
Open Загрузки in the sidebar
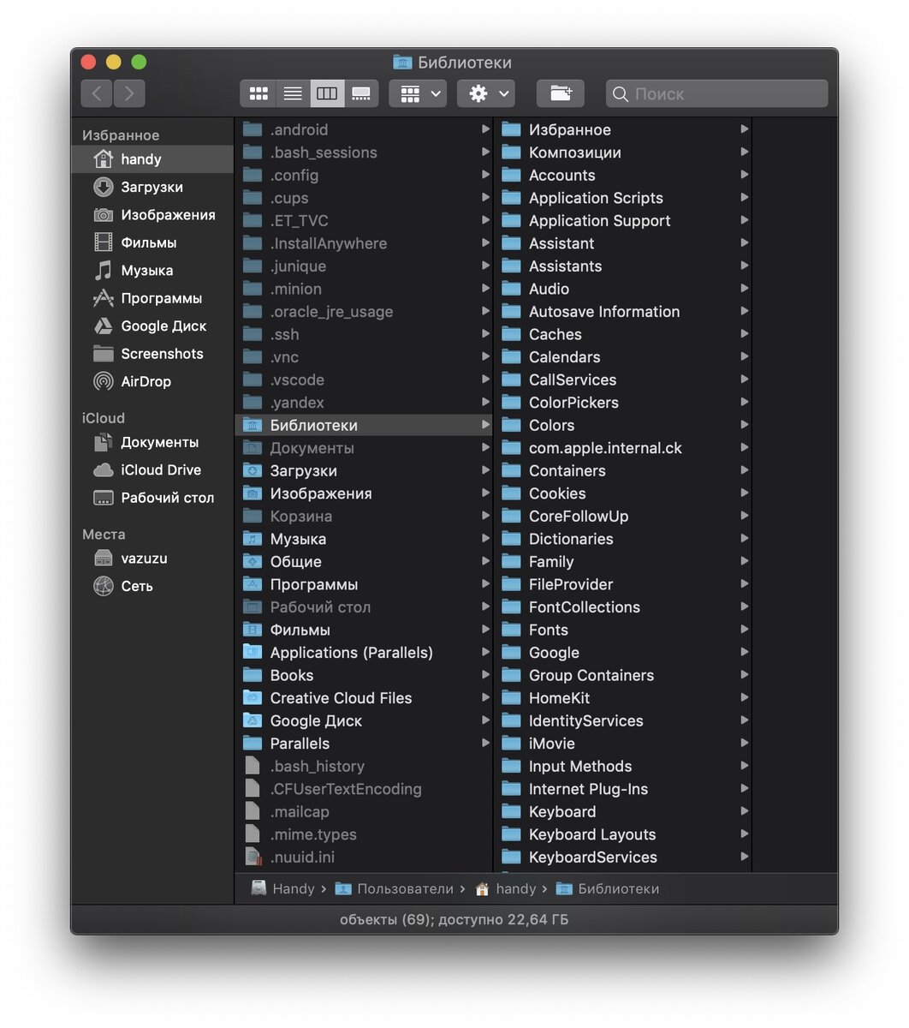click(152, 187)
